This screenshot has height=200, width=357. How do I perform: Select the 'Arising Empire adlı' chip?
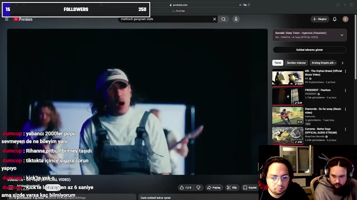[x=324, y=63]
